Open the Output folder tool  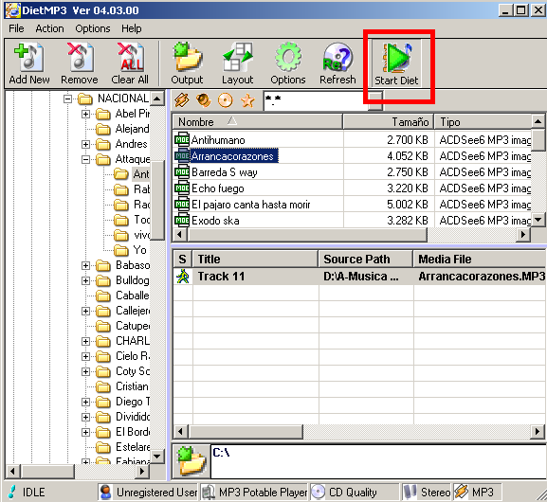pos(187,63)
